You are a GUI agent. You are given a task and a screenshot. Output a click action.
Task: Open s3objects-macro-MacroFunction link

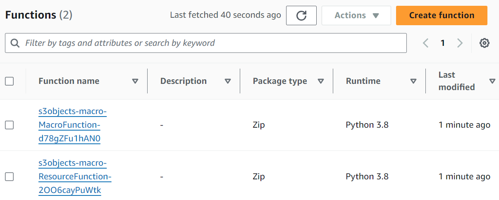(72, 125)
